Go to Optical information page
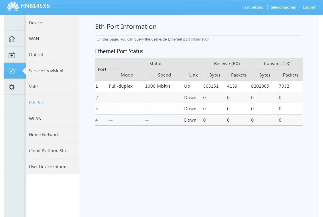Viewport: 323px width, 217px height. pyautogui.click(x=36, y=55)
